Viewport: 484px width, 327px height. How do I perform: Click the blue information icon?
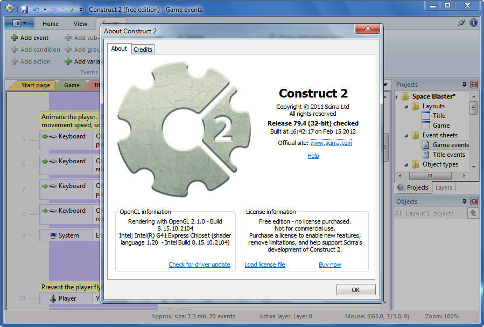tap(474, 23)
